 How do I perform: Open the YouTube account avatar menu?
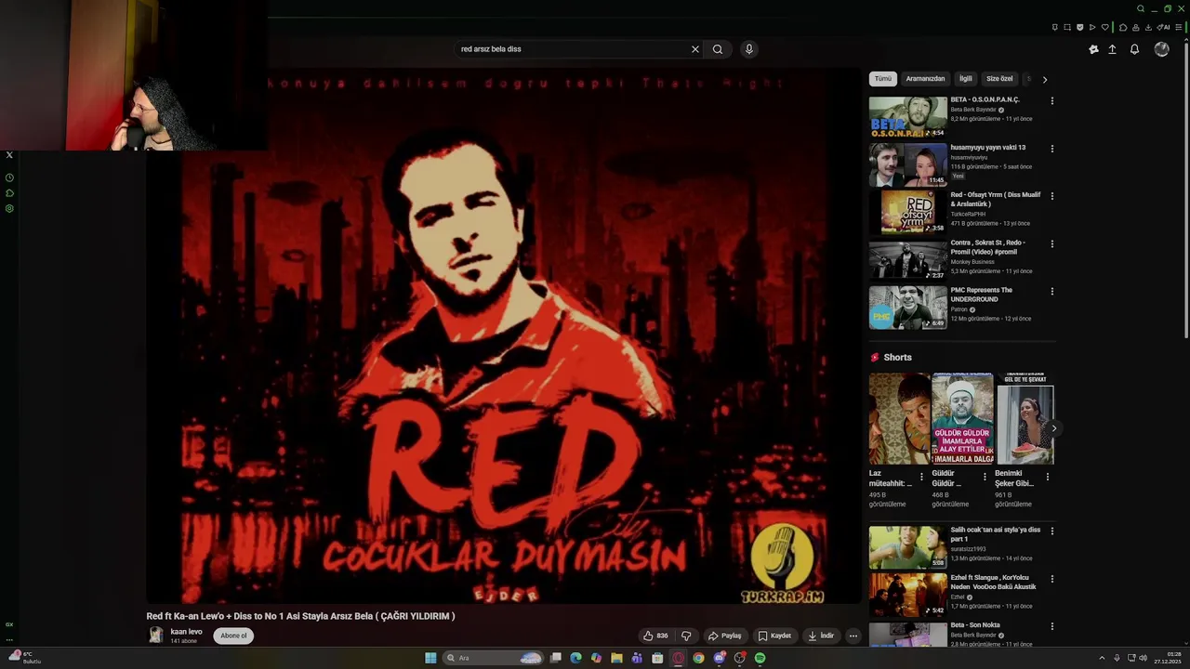point(1161,49)
